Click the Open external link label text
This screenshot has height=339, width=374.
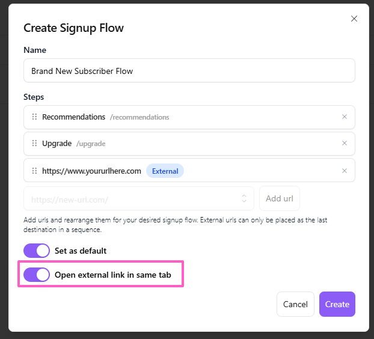[113, 275]
